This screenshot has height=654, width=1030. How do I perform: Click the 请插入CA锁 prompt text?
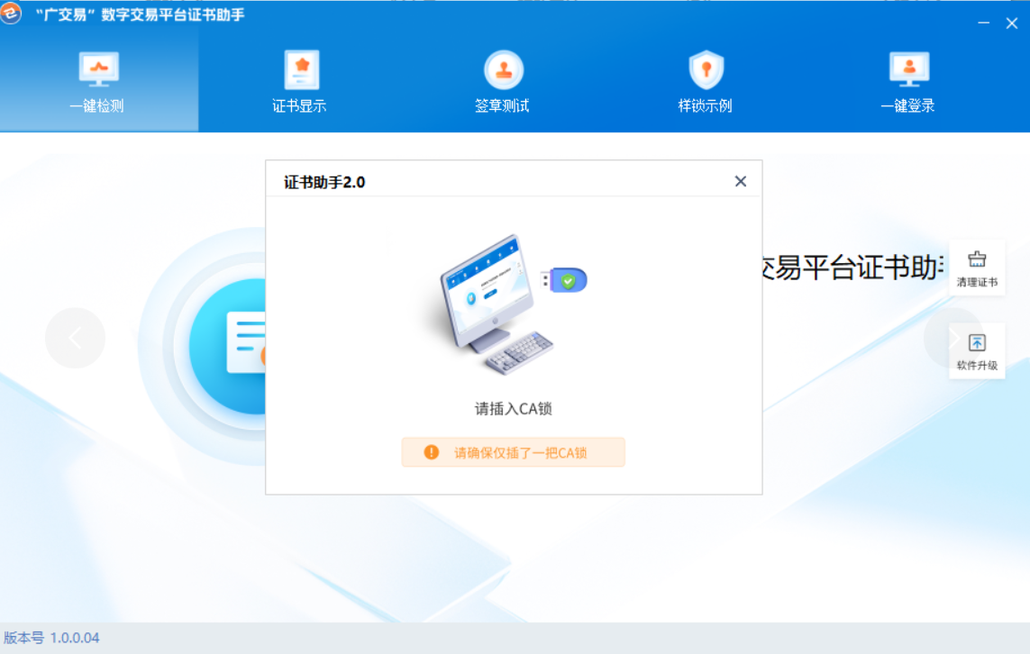pyautogui.click(x=513, y=409)
